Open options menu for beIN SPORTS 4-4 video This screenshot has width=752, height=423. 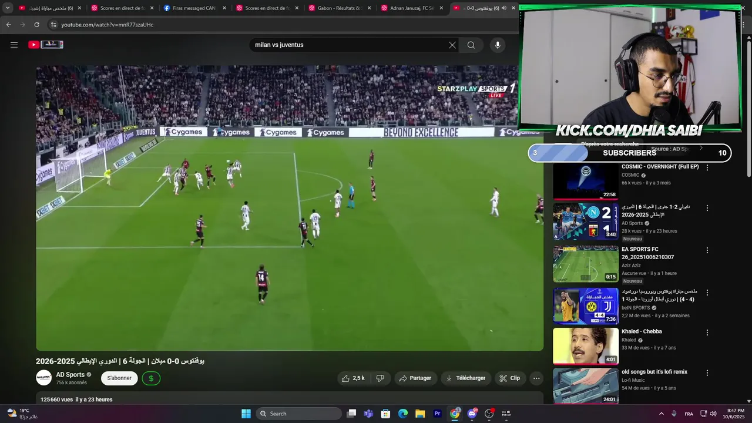[707, 293]
